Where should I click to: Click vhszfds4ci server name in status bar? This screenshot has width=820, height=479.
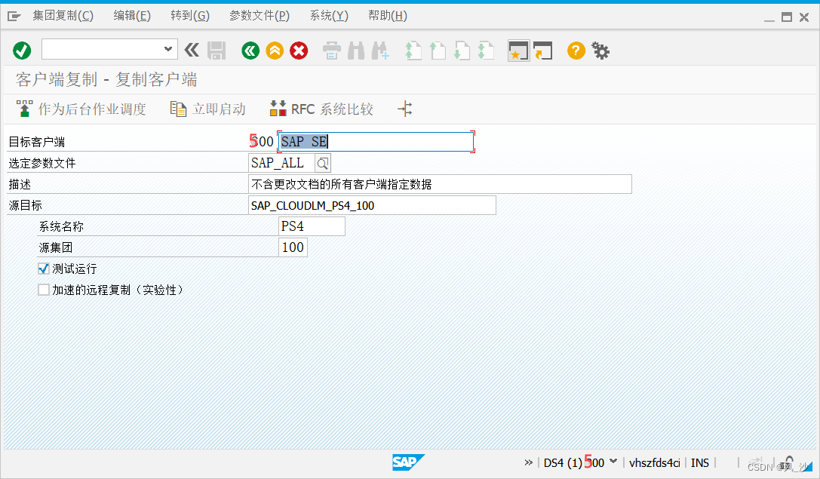(x=654, y=463)
